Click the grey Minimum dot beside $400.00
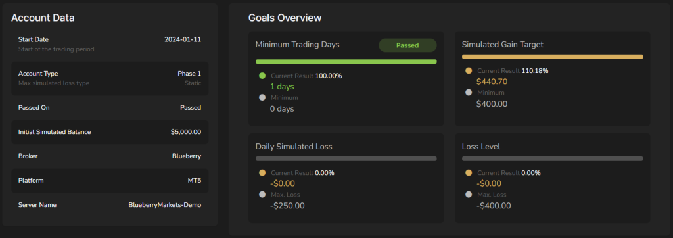Viewport: 673px width, 238px height. click(x=469, y=92)
